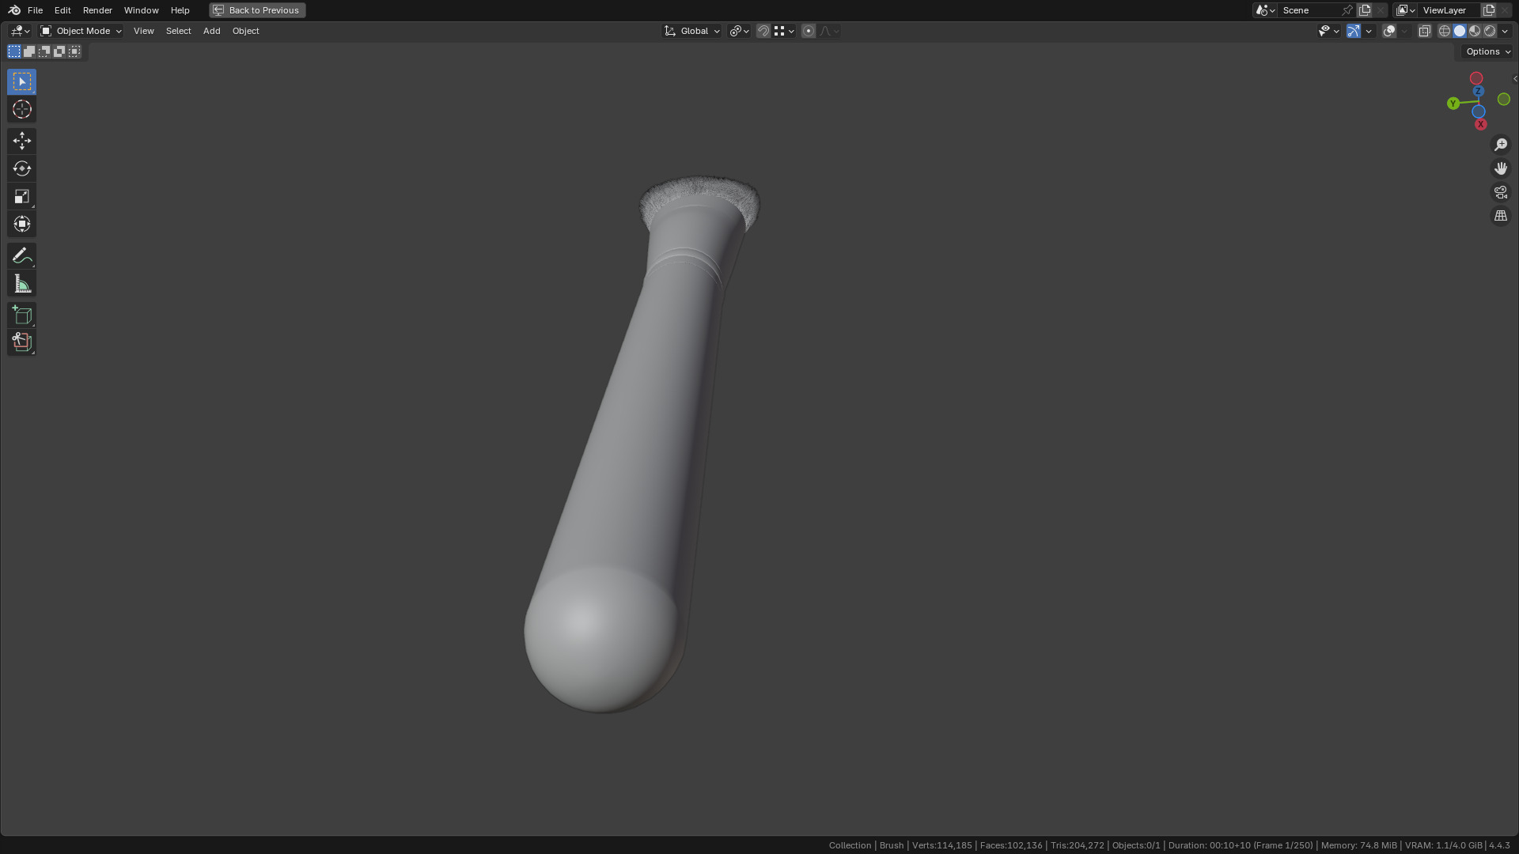
Task: Click the Add View Layer duplicate icon
Action: coord(1488,10)
